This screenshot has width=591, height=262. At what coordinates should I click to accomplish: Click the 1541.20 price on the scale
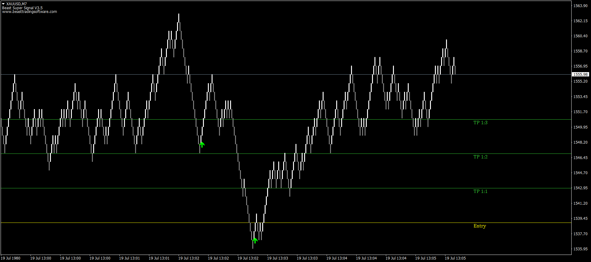[581, 203]
